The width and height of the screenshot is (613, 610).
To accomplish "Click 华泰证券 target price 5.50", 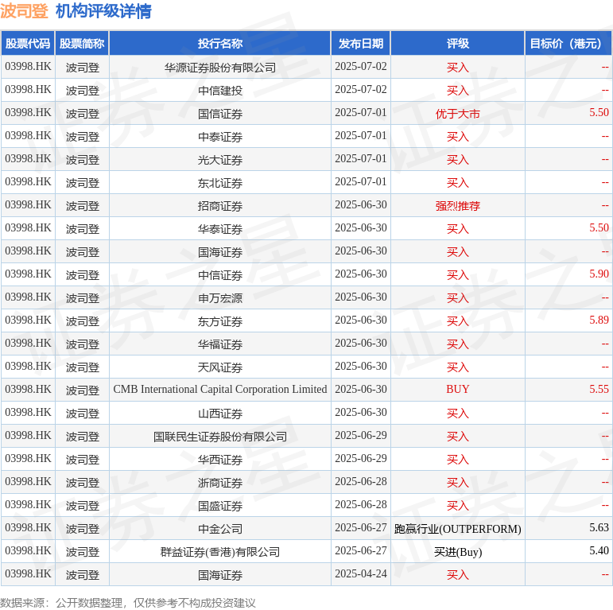I will click(599, 228).
